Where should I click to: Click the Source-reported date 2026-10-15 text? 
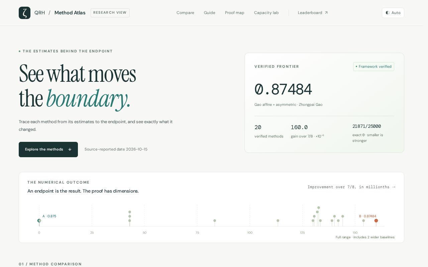(x=116, y=150)
